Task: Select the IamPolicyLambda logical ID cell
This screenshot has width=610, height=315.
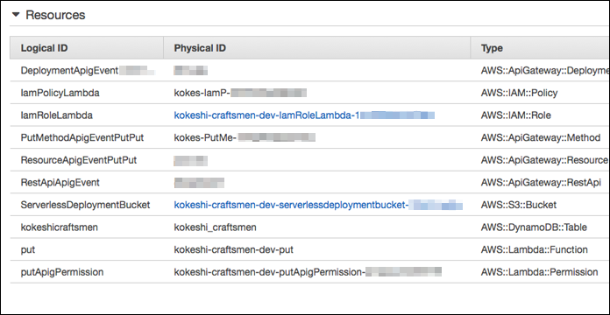Action: (x=60, y=93)
